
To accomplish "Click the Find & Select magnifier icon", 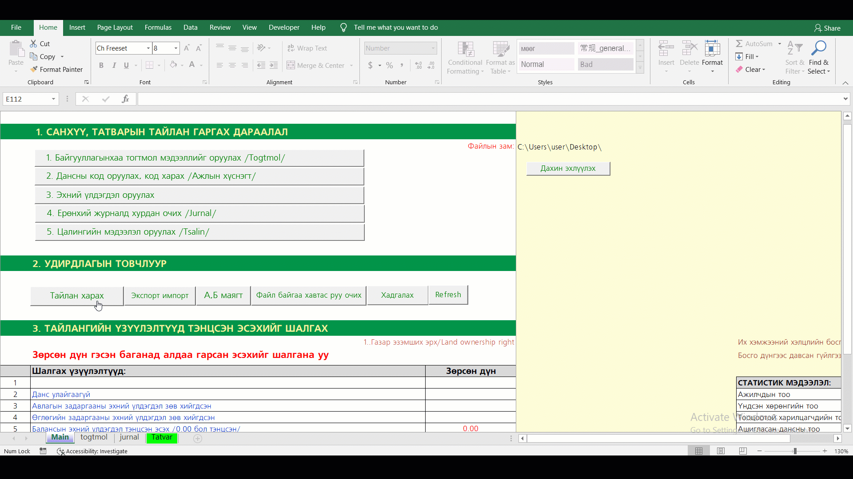I will (x=818, y=48).
